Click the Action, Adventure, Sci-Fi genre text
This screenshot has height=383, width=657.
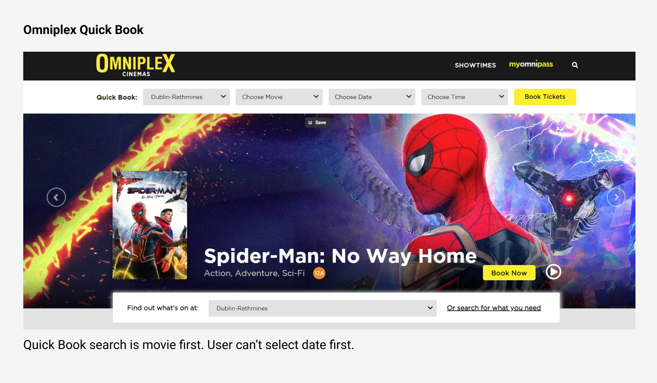coord(254,273)
